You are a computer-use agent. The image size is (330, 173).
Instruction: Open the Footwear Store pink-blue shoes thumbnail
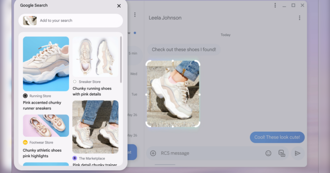point(46,126)
